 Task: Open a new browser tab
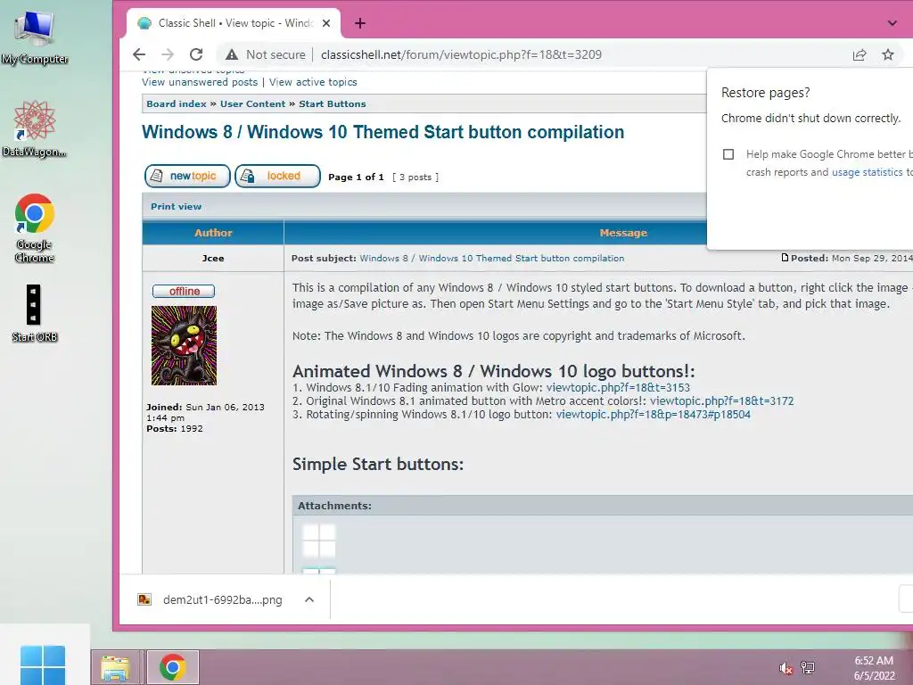360,23
